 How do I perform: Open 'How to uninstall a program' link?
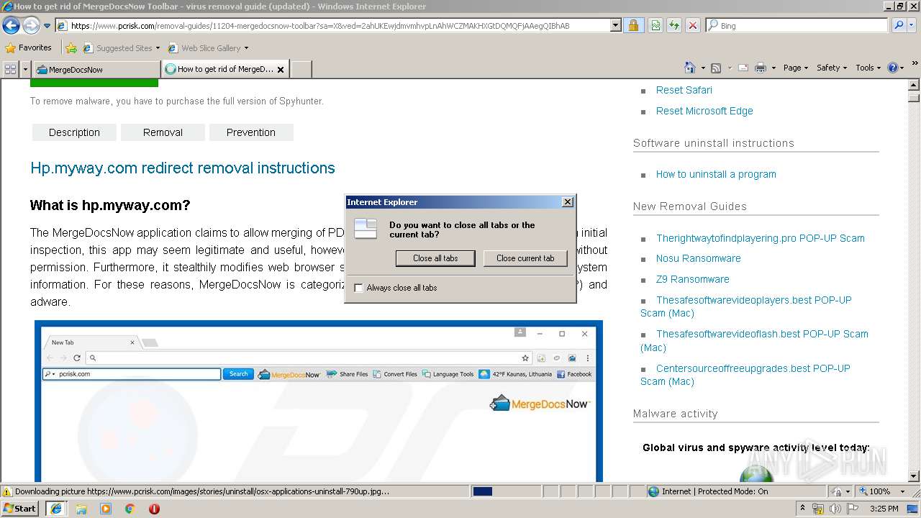point(716,174)
